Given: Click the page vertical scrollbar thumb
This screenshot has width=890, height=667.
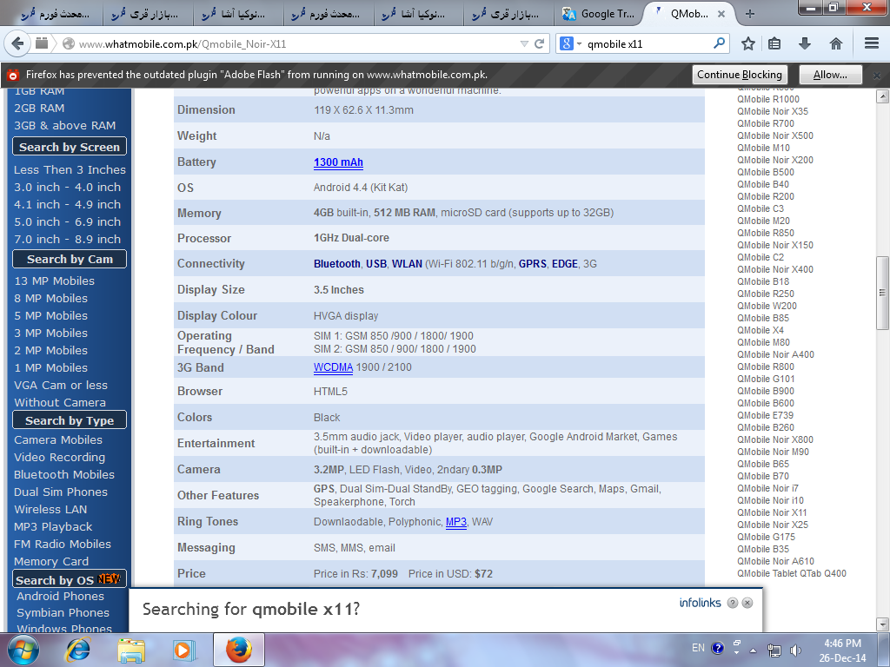Looking at the screenshot, I should 882,292.
